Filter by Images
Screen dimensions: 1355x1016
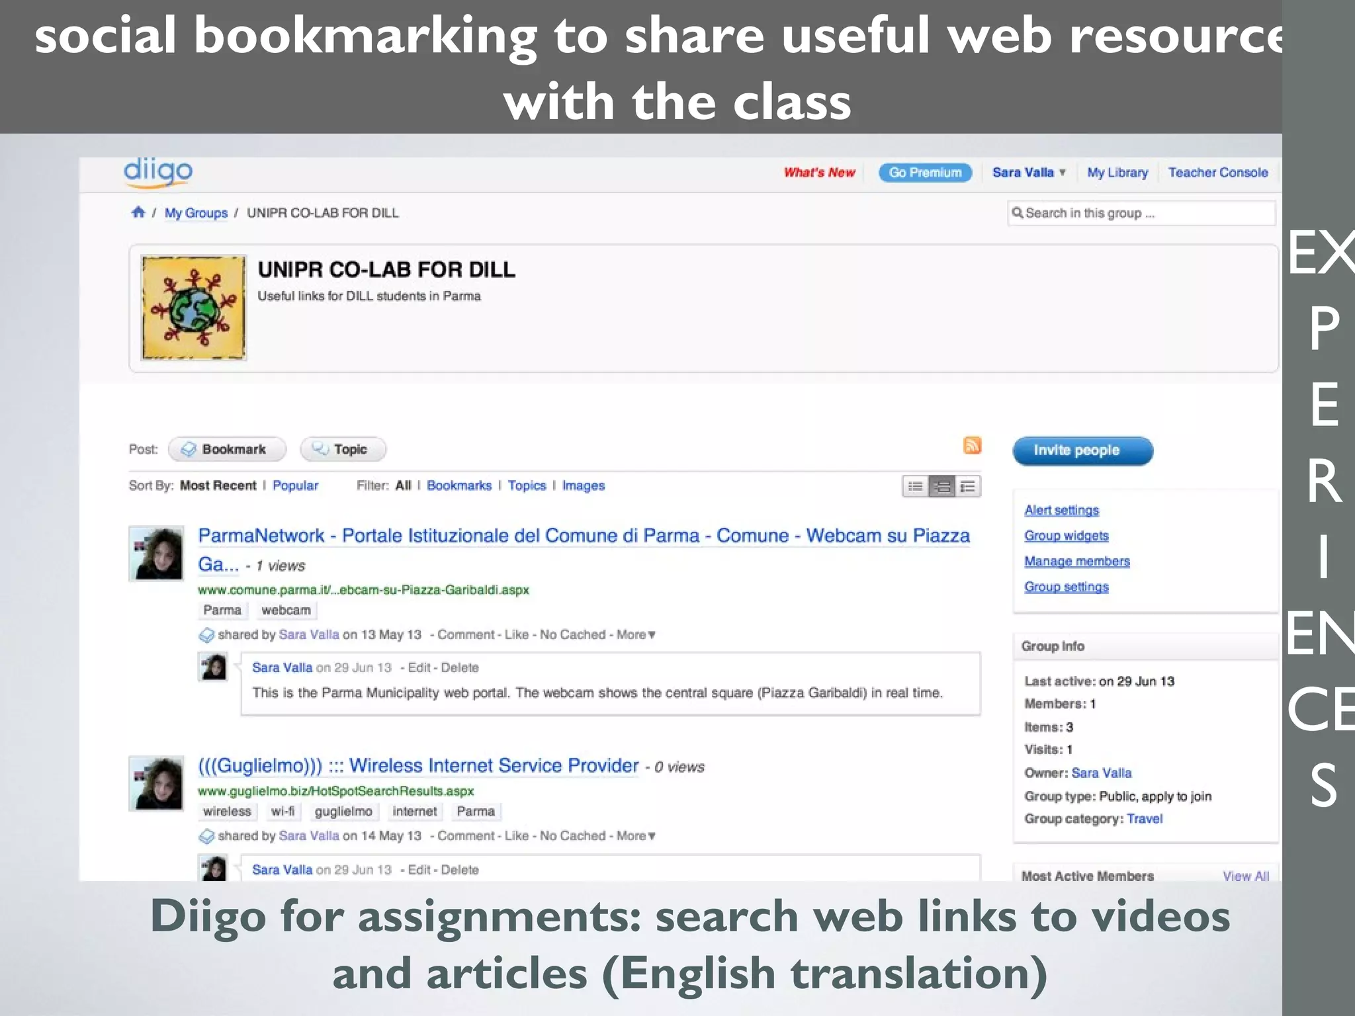[x=584, y=486]
